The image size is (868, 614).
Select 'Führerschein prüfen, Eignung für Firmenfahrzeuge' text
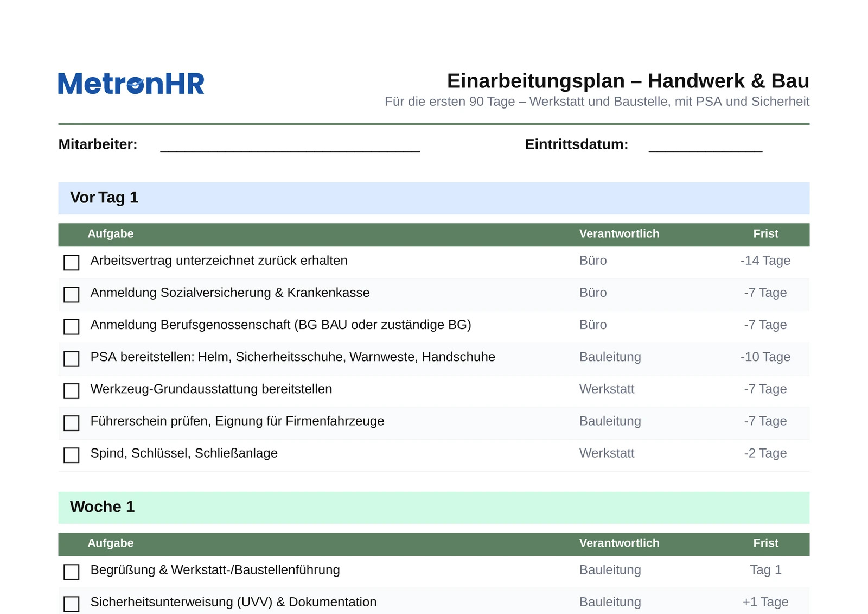click(238, 421)
